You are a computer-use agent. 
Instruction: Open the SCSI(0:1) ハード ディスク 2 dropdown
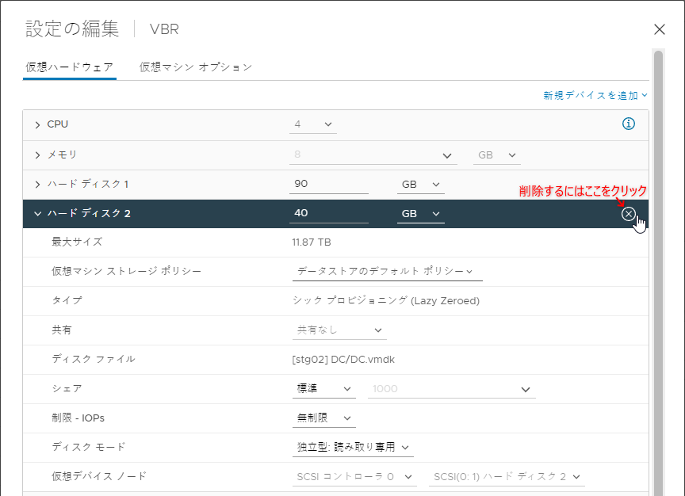(507, 477)
